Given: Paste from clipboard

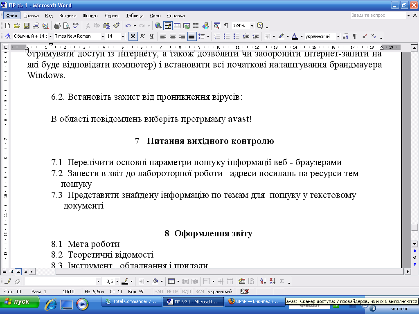Looking at the screenshot, I should 106,26.
